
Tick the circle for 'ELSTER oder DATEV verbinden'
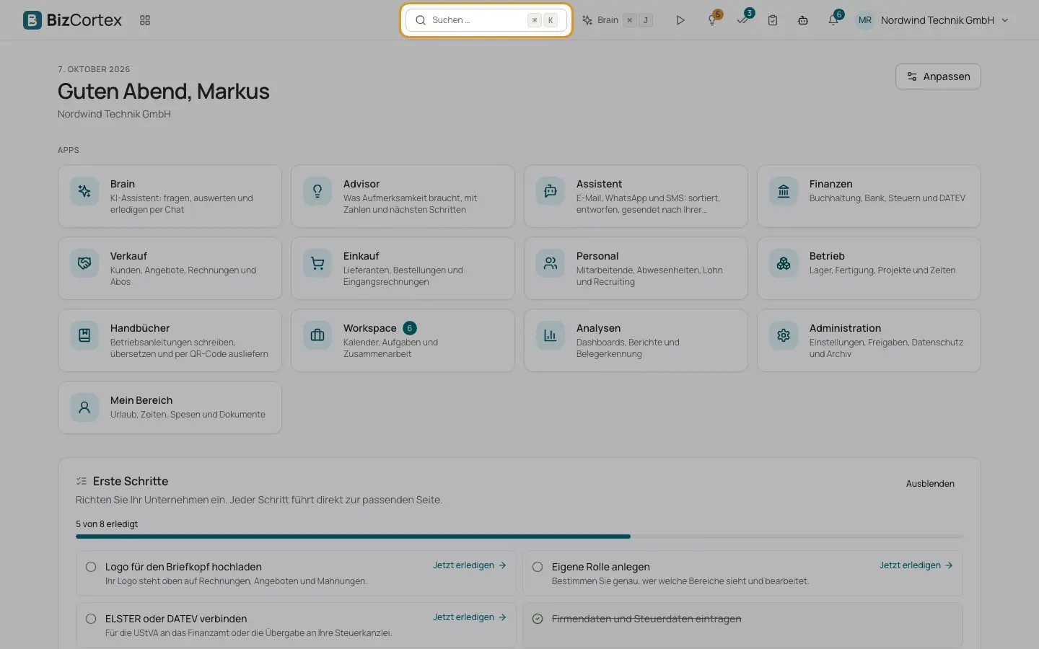coord(91,619)
